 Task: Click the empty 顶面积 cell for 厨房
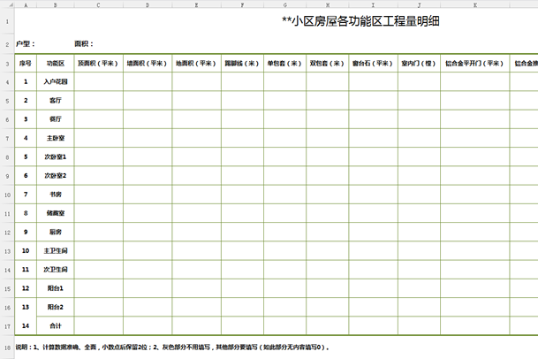pyautogui.click(x=98, y=232)
